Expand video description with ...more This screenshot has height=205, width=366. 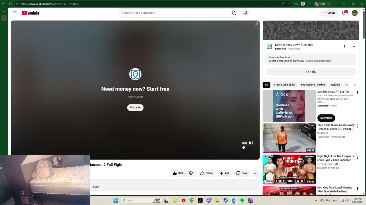[x=95, y=187]
